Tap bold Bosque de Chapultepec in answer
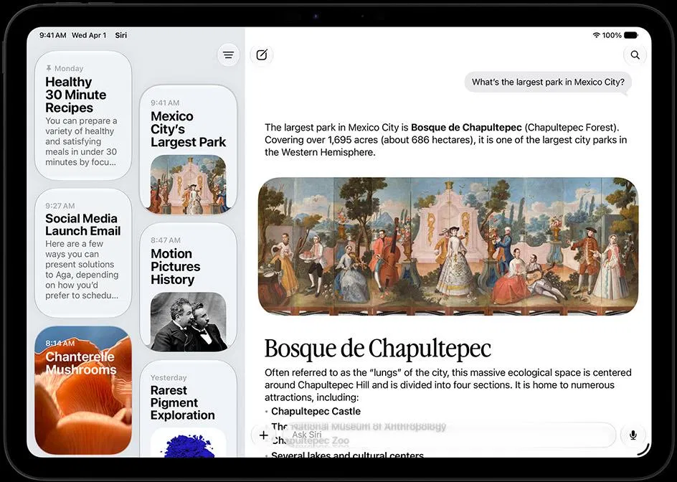 click(466, 128)
